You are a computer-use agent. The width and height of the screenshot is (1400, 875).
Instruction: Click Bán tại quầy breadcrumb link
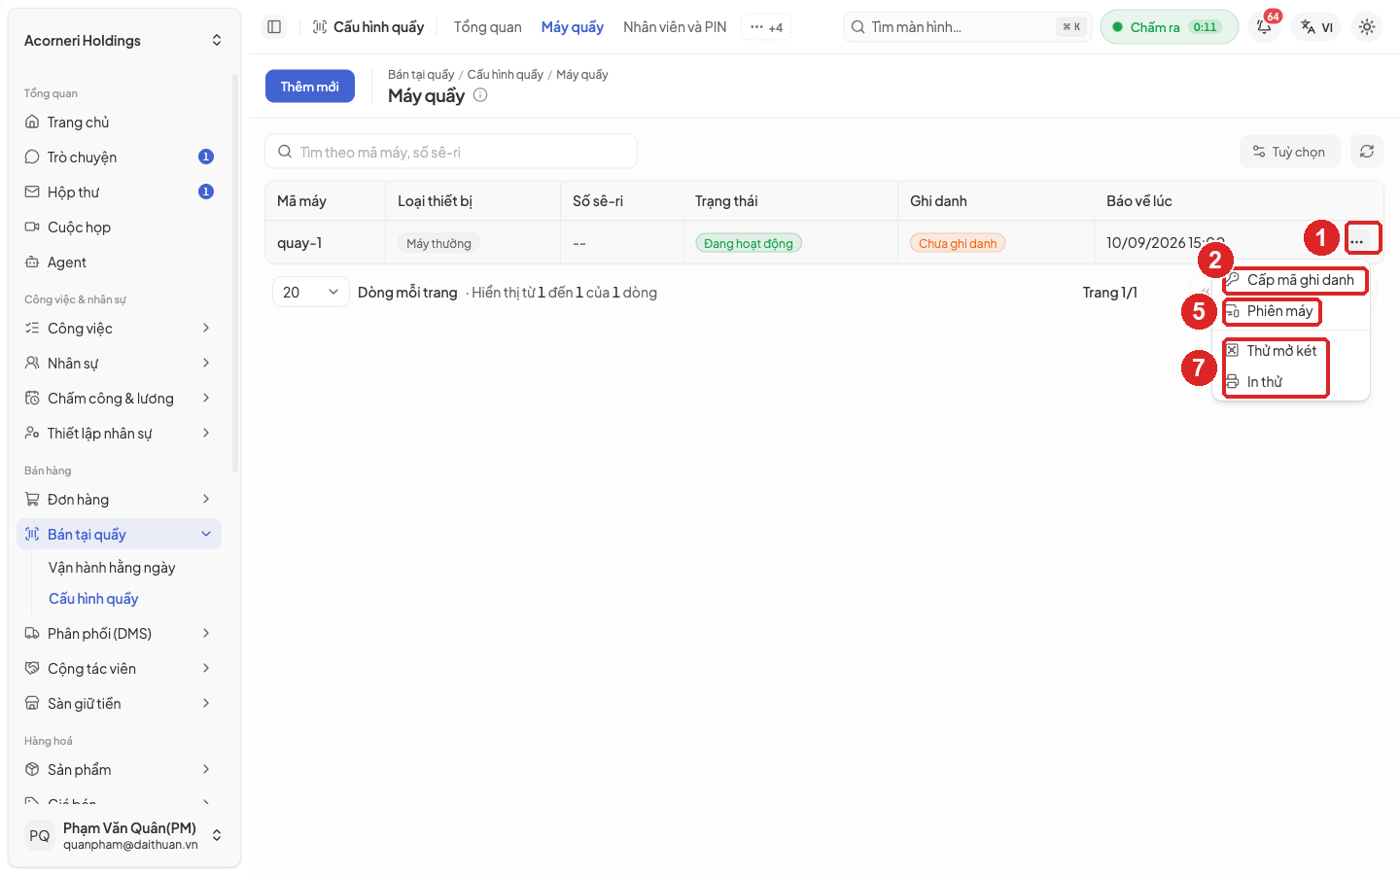coord(421,75)
